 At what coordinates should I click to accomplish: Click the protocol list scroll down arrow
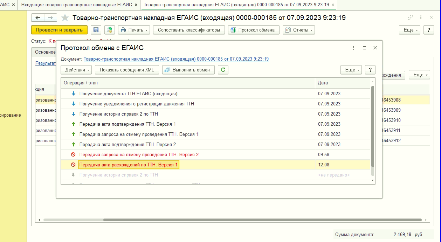point(373,180)
